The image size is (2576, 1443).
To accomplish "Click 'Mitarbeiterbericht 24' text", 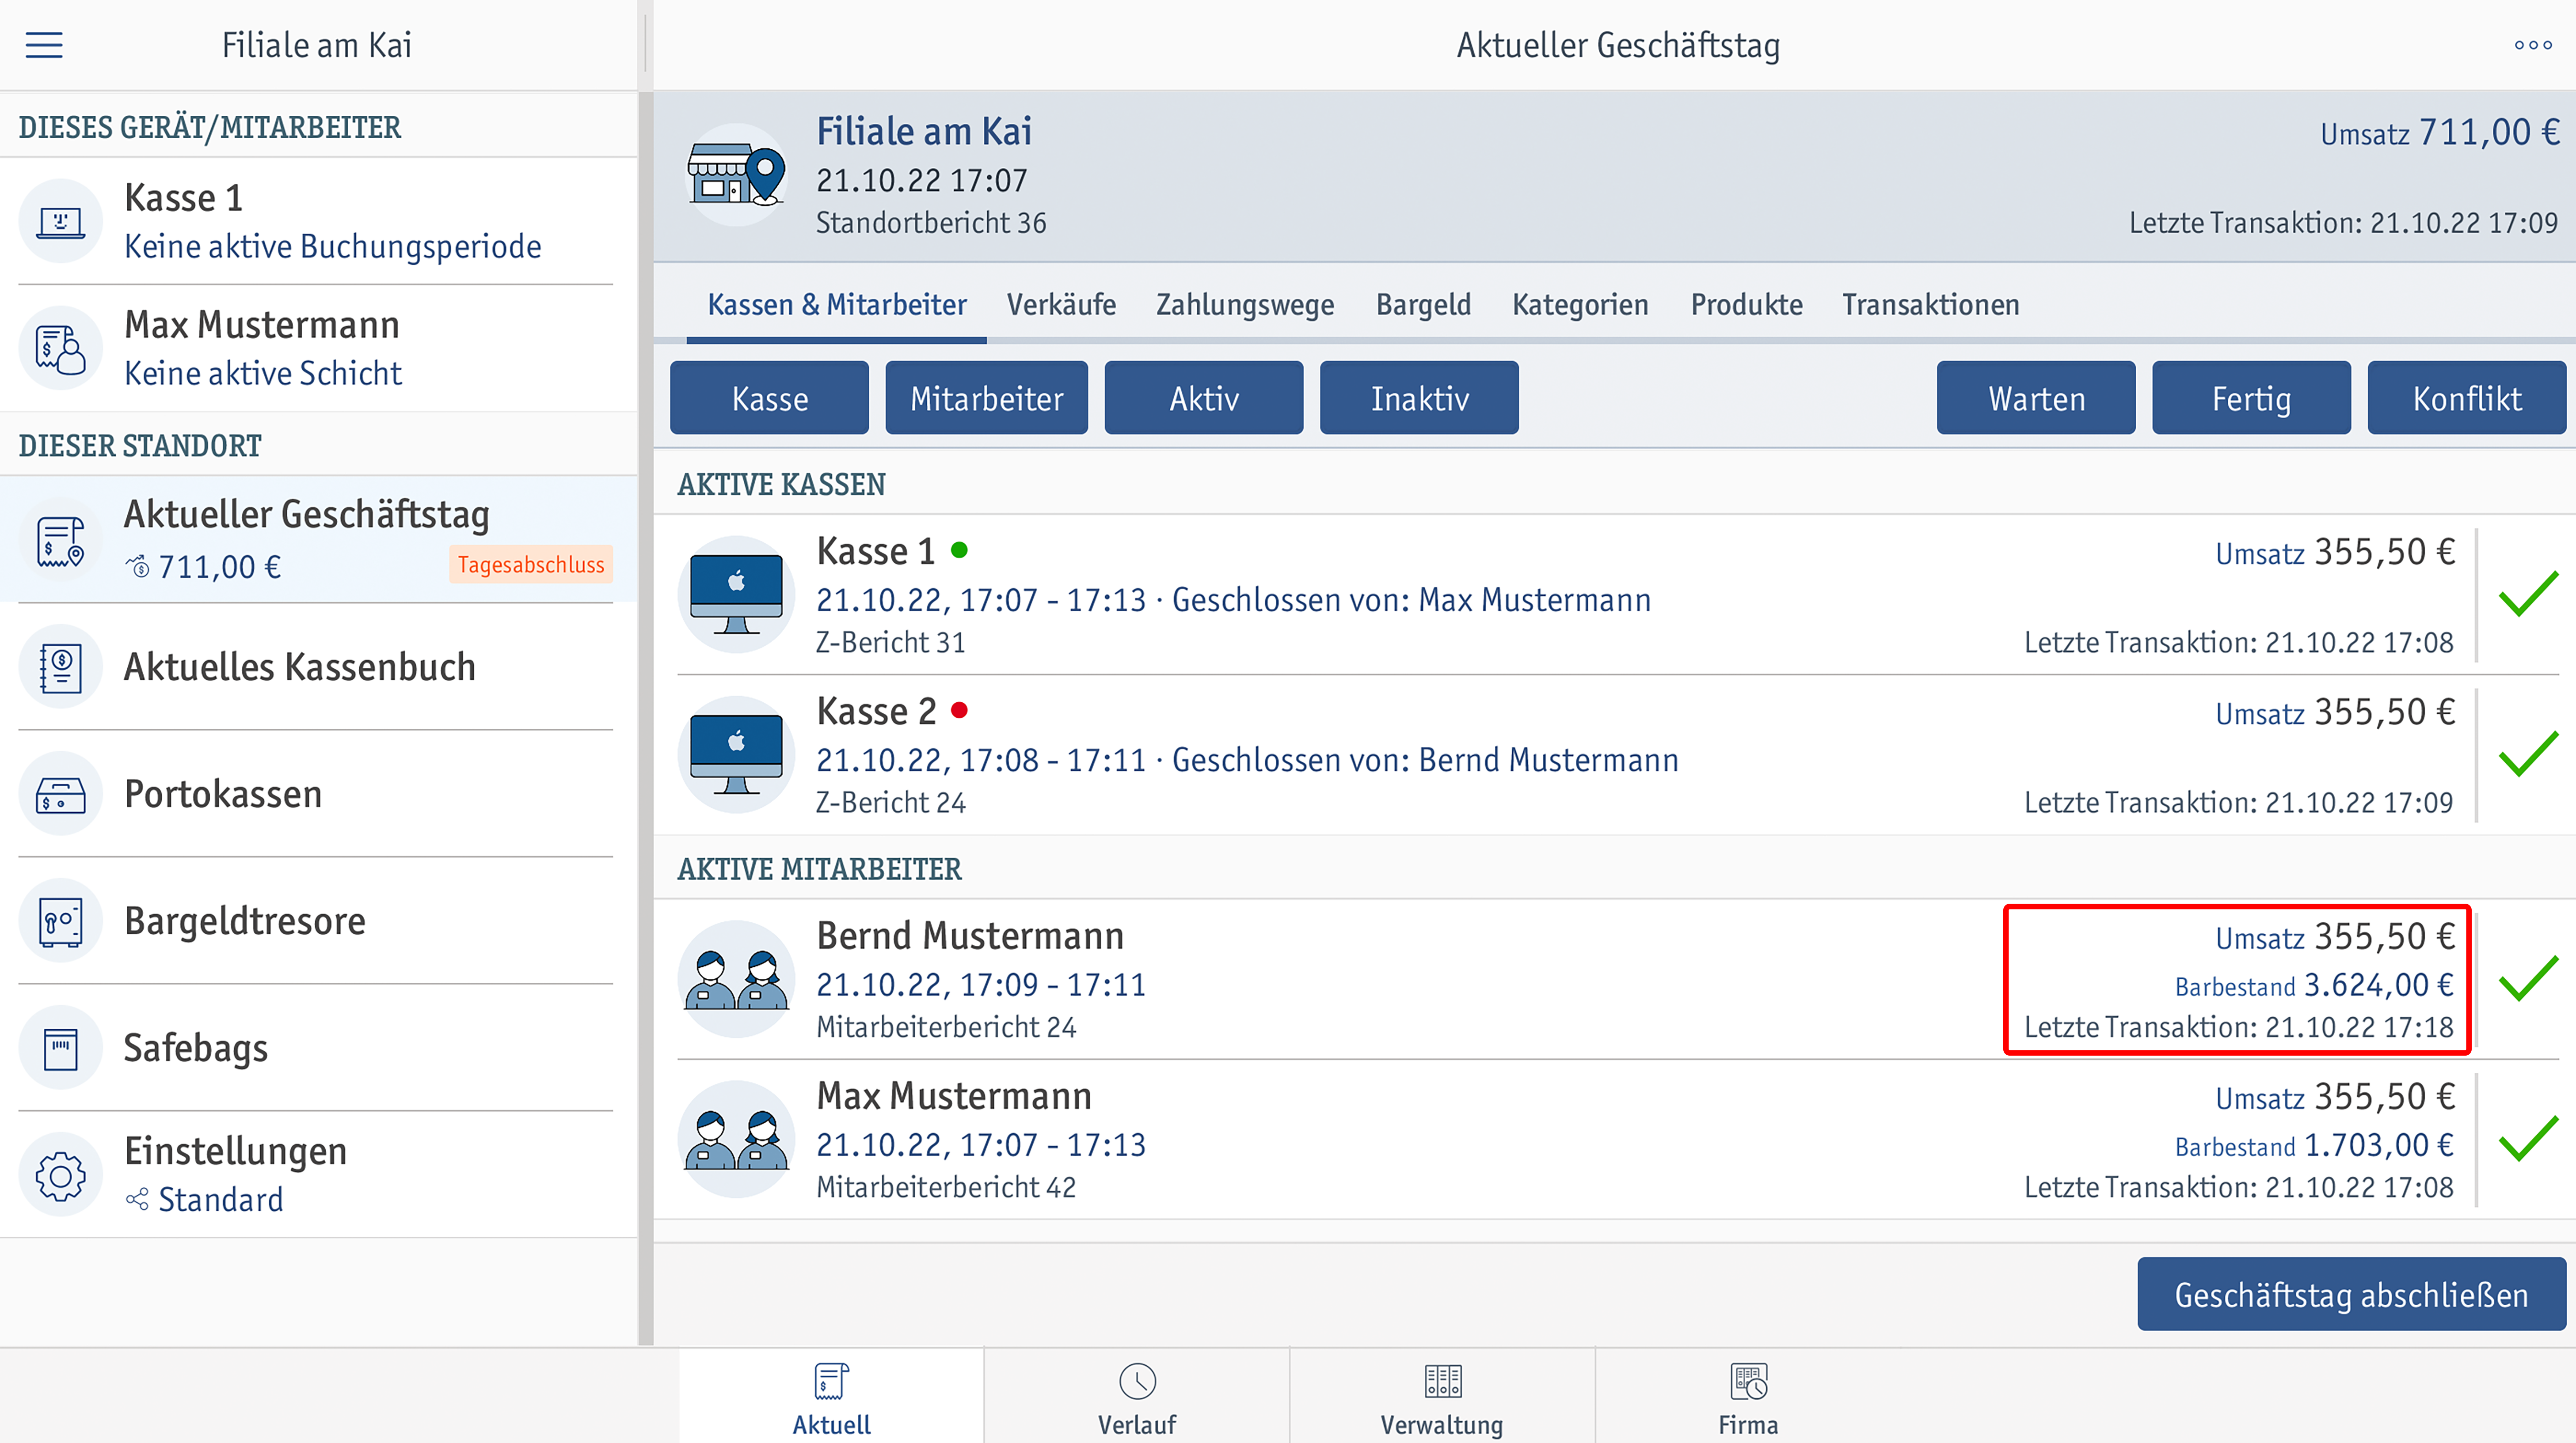I will [946, 1027].
